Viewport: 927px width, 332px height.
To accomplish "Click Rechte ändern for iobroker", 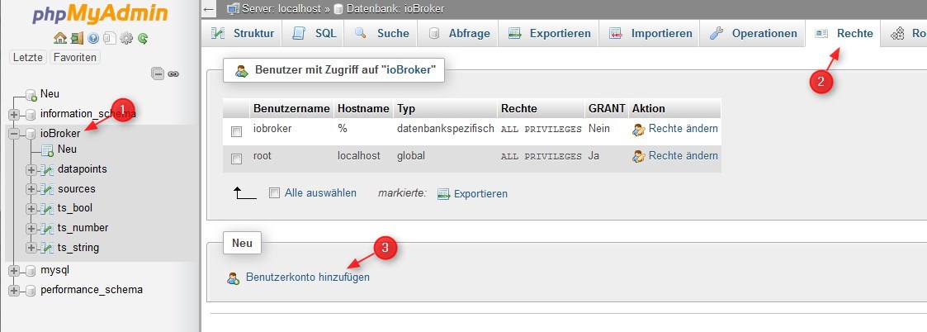I will [x=683, y=129].
